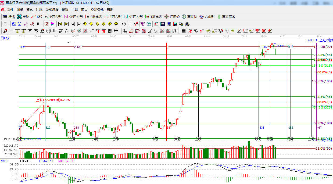Click the small black triangle above chart
This screenshot has height=184, width=333.
68,42
